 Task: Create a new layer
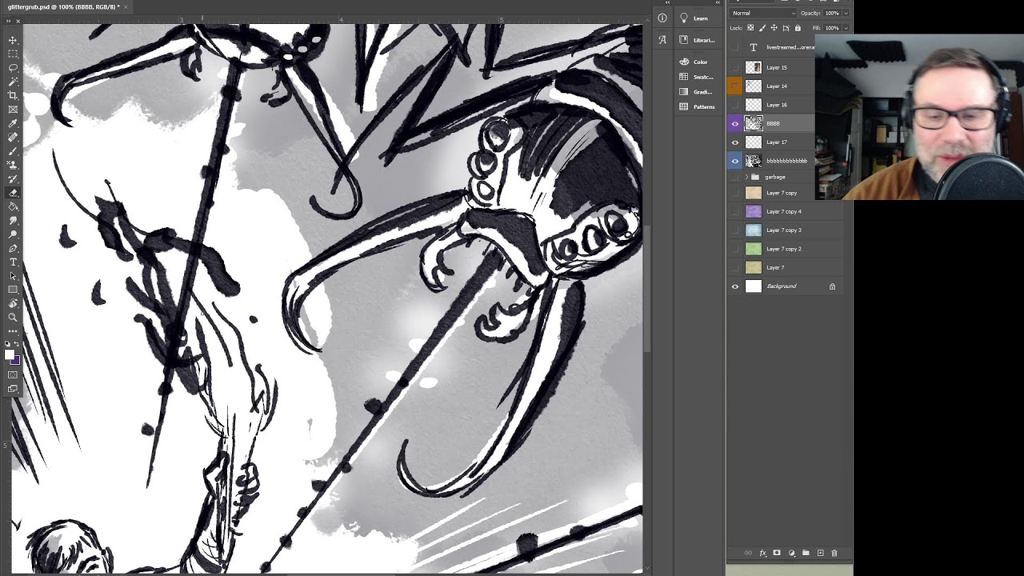click(820, 553)
